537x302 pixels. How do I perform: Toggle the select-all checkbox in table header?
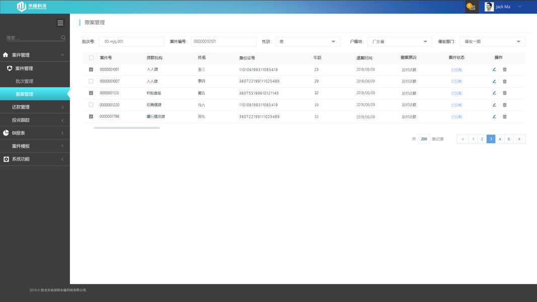[x=91, y=58]
